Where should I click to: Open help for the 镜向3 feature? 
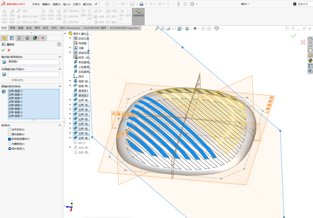tap(59, 44)
